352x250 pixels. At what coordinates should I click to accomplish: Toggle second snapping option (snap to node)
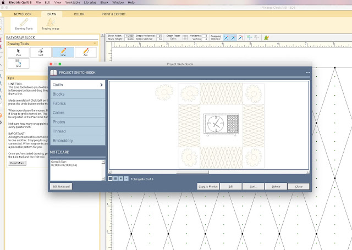[233, 38]
